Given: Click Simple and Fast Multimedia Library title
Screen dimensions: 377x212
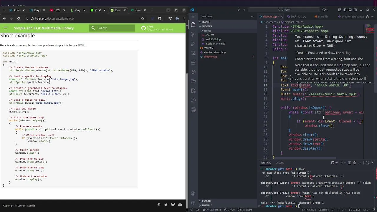Looking at the screenshot, I should coord(44,28).
